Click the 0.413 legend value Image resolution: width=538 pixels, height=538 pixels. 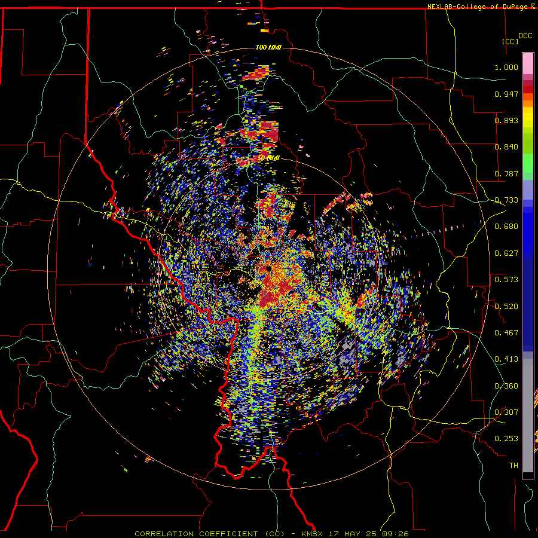coord(506,359)
